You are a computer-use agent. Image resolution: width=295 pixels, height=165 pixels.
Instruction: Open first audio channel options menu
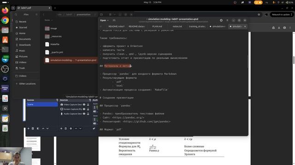(94, 107)
